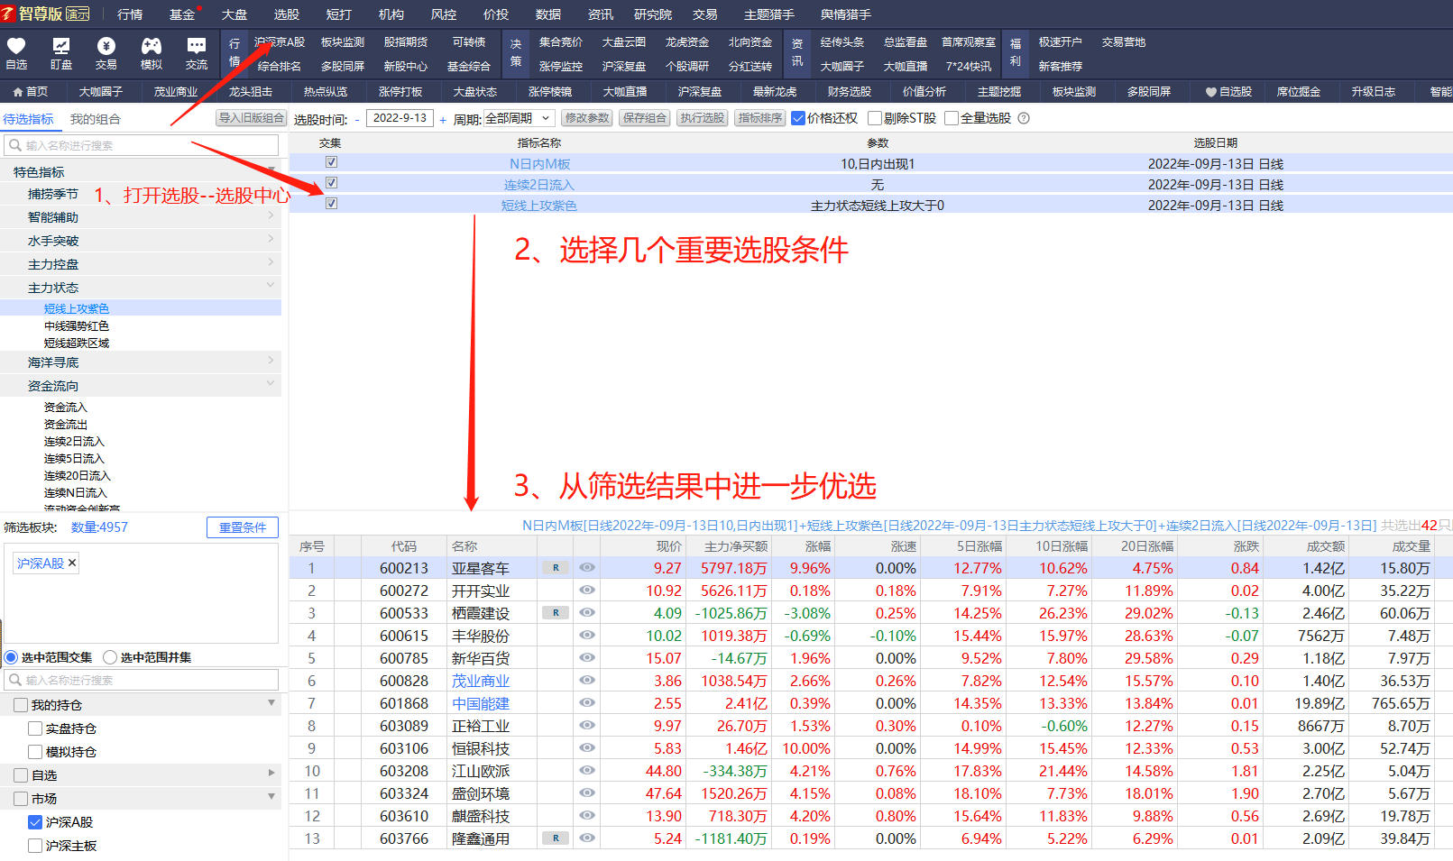Click the R badge for 隆鑫通用
This screenshot has height=861, width=1453.
point(556,838)
